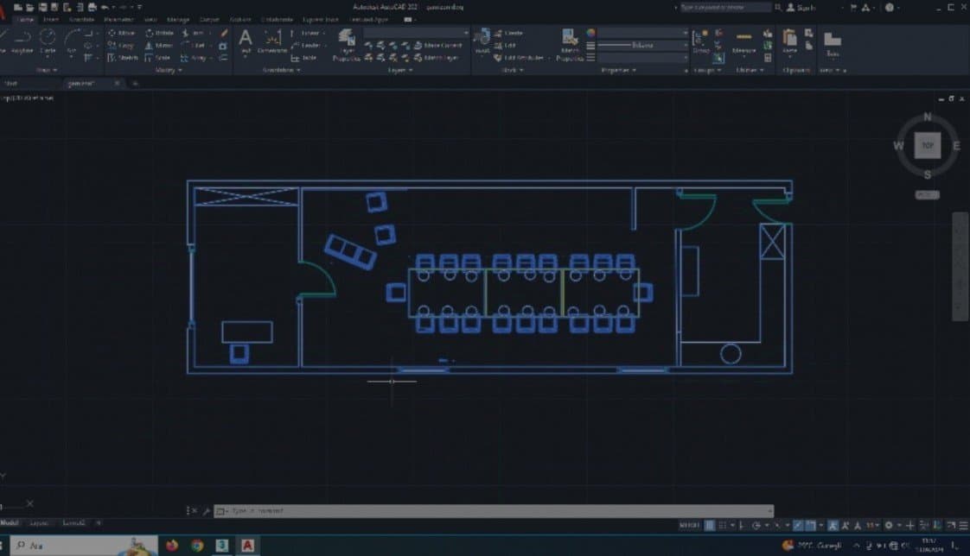Click the Group tool
Viewport: 970px width, 556px height.
click(701, 41)
